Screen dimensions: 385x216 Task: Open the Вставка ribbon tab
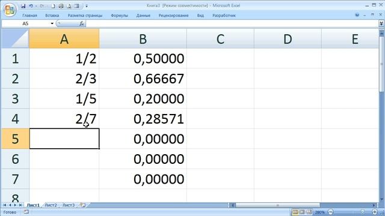pyautogui.click(x=52, y=16)
